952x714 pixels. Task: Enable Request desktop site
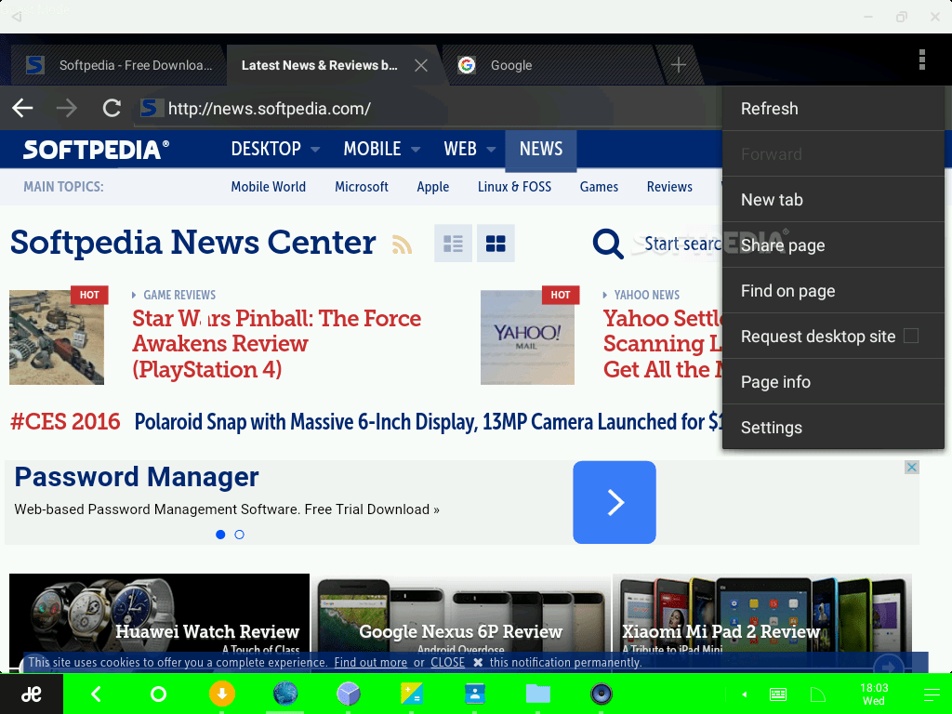coord(910,336)
